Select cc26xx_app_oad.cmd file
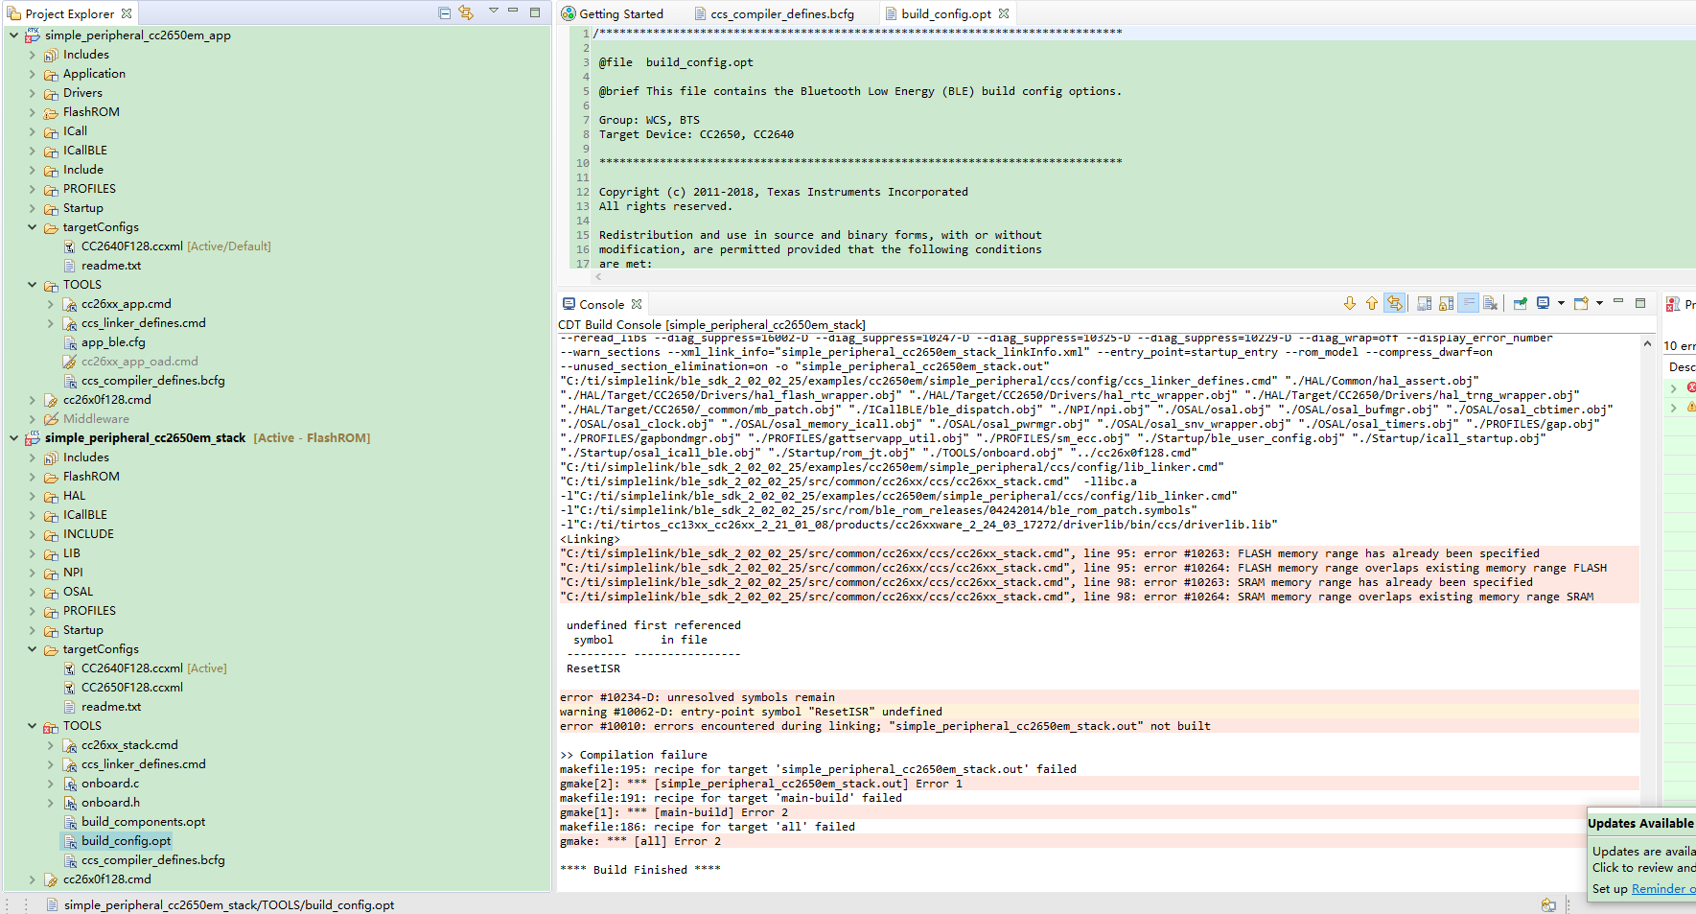The image size is (1696, 914). (x=130, y=362)
